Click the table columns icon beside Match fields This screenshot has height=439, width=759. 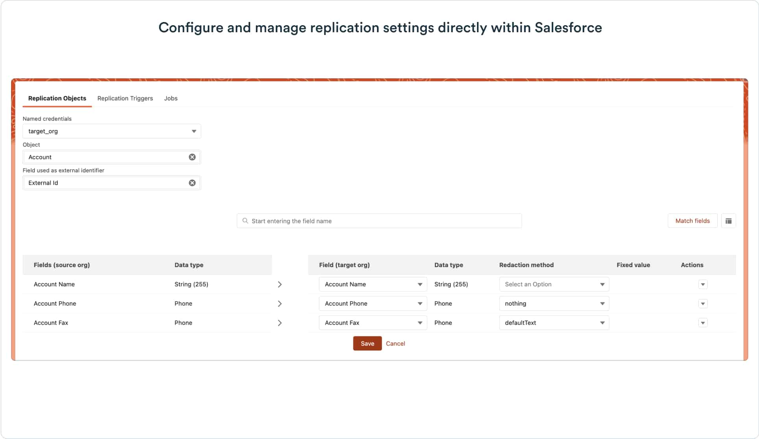(728, 221)
